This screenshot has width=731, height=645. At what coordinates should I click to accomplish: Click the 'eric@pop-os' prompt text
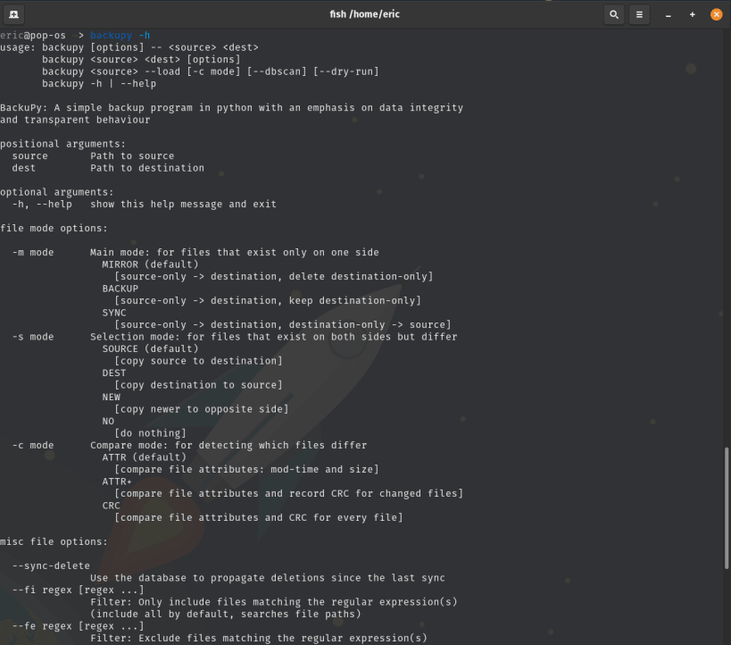pyautogui.click(x=33, y=36)
